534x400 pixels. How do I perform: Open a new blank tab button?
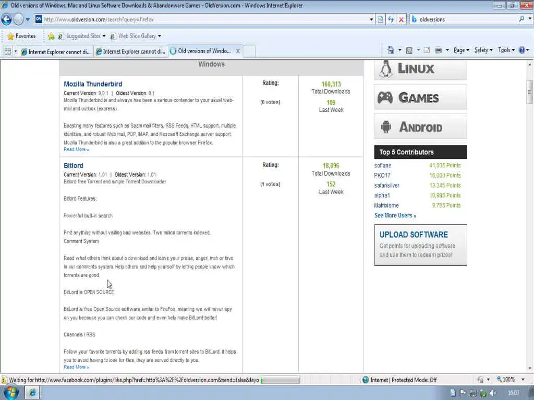coord(249,51)
